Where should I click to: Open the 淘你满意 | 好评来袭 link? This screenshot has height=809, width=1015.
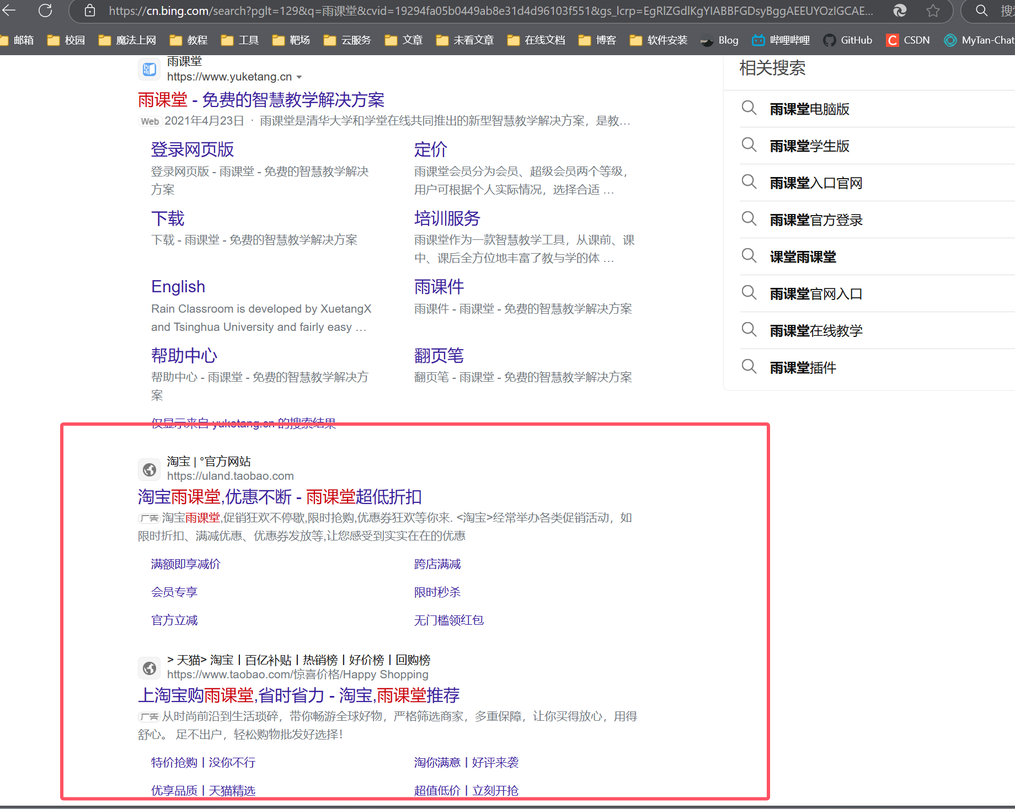click(466, 763)
